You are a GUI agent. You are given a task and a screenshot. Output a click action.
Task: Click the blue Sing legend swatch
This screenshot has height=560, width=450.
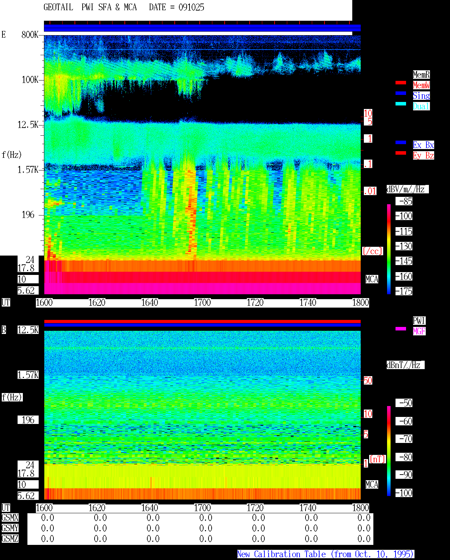tap(401, 93)
